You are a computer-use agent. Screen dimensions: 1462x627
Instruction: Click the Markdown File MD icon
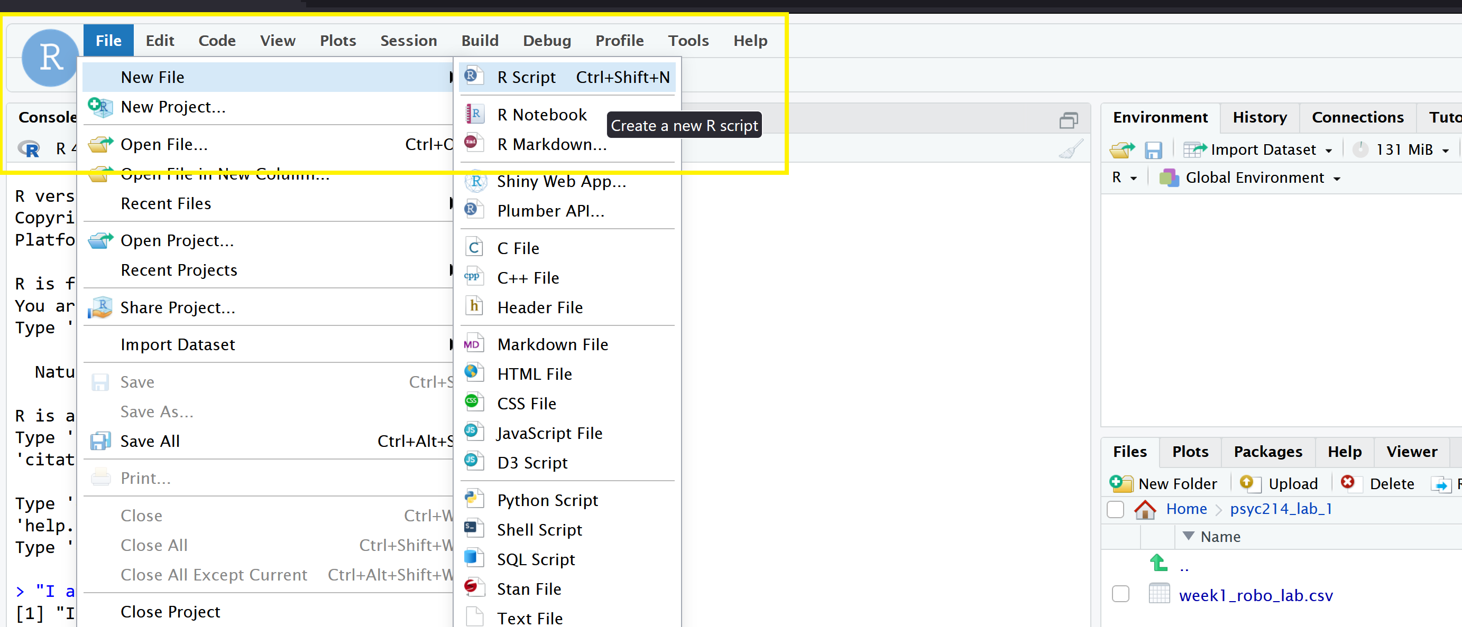tap(474, 343)
